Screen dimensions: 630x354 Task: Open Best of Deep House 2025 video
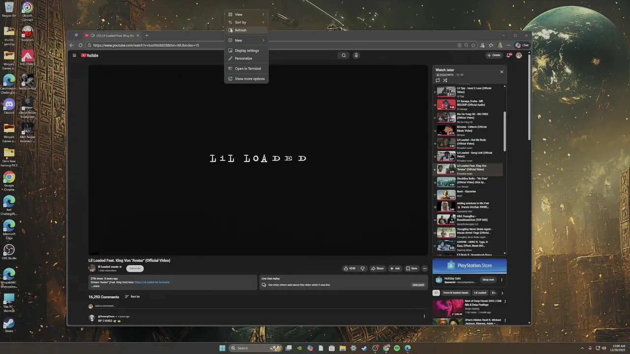[449, 307]
